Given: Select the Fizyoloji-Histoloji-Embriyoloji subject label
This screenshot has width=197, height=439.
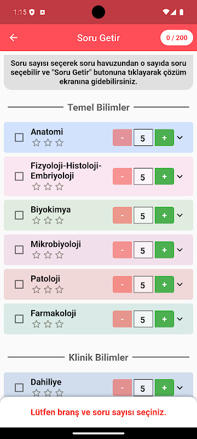Looking at the screenshot, I should point(66,171).
